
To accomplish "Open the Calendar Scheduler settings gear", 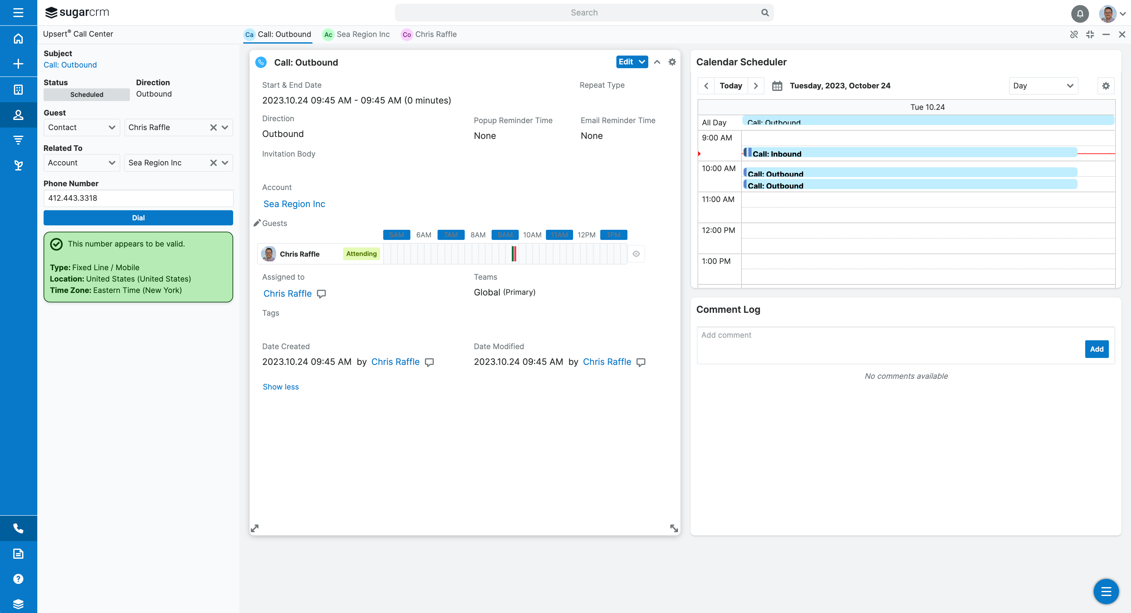I will click(x=1105, y=86).
